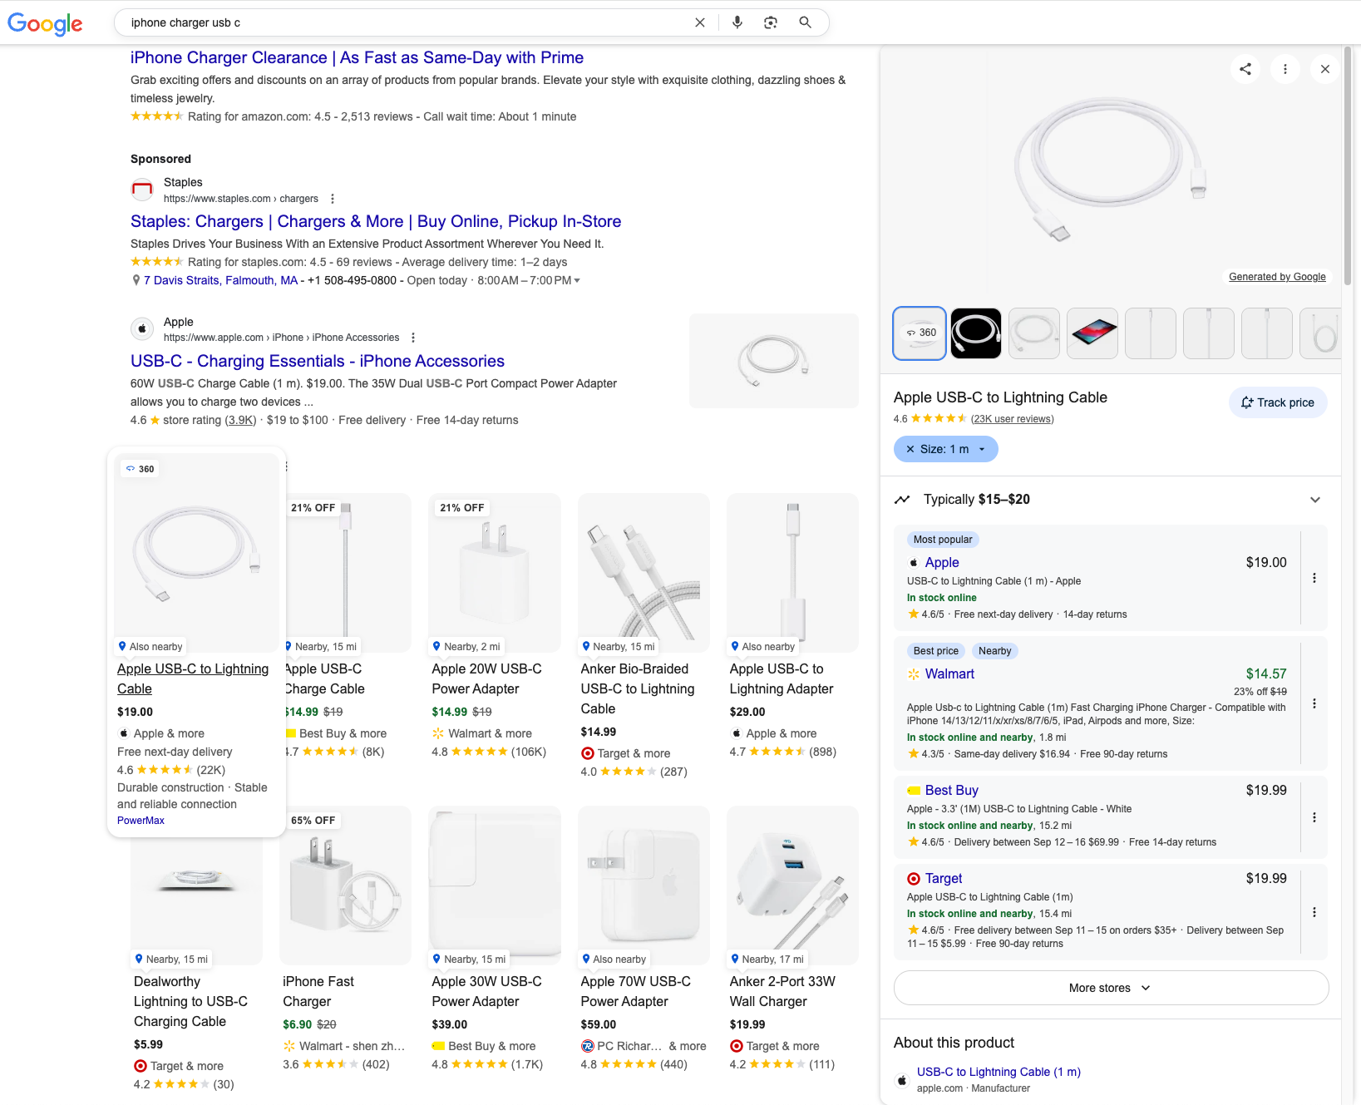The image size is (1361, 1105).
Task: Open Best Buy store offer link
Action: pyautogui.click(x=952, y=791)
